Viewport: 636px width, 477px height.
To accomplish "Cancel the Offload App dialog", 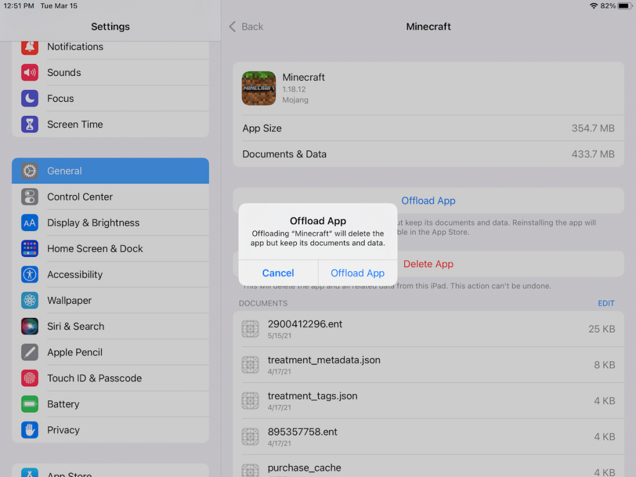I will coord(278,273).
